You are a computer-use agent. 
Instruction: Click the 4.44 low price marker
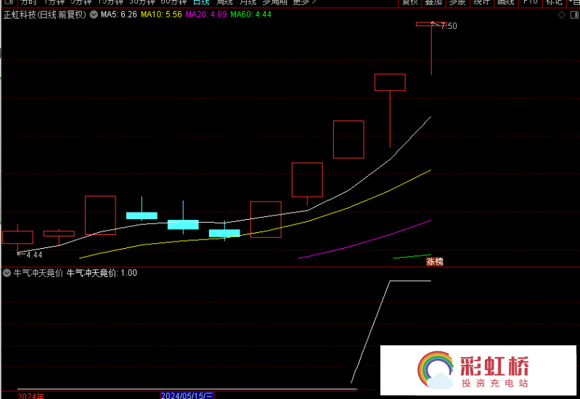[x=33, y=255]
